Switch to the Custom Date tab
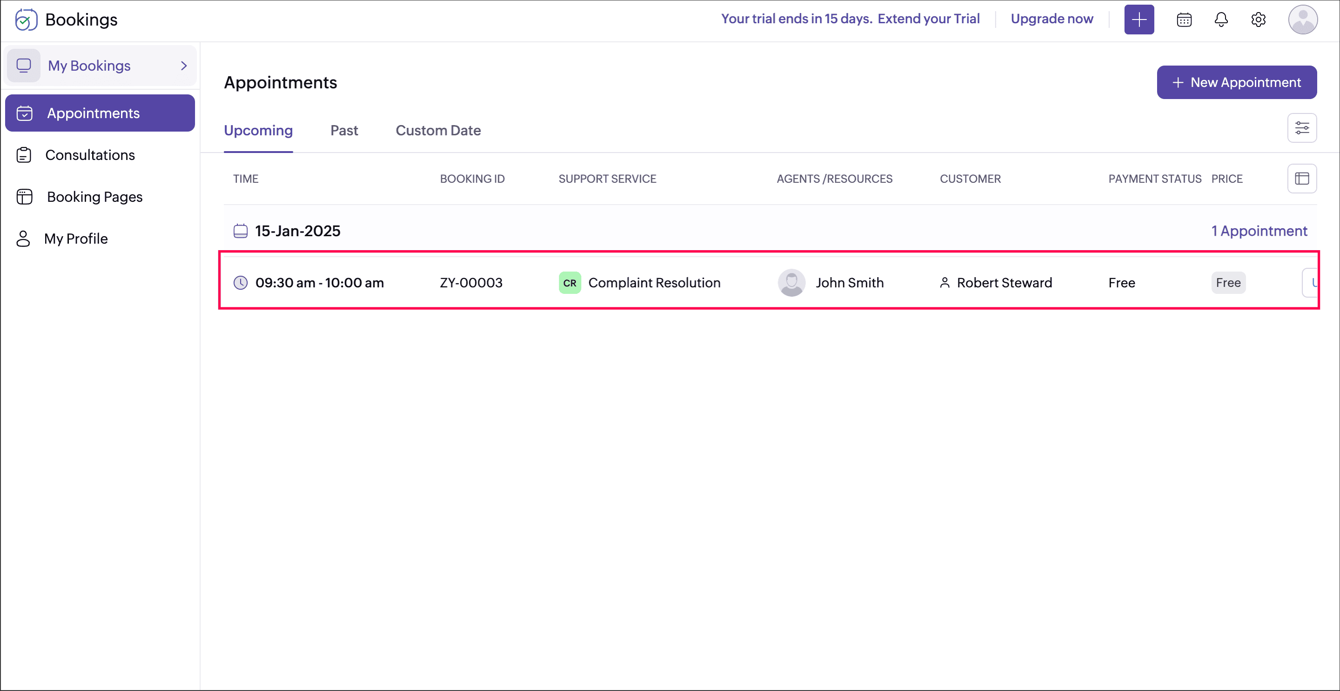1340x691 pixels. click(x=438, y=130)
